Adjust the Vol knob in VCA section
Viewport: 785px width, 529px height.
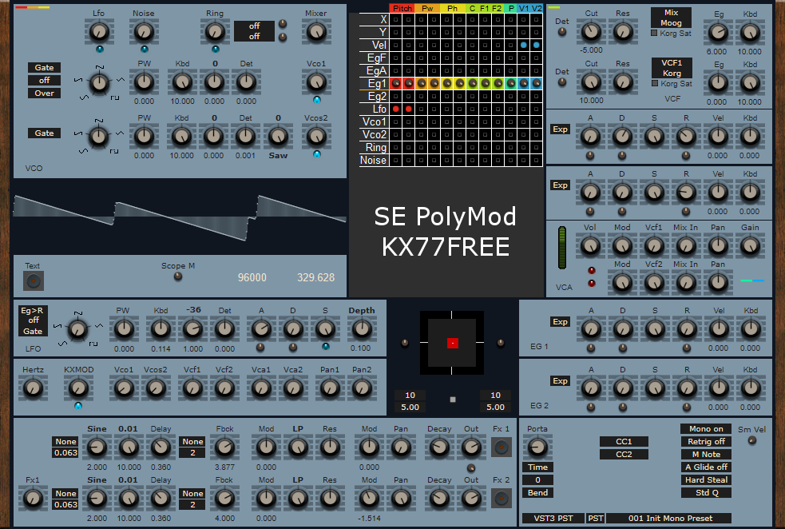(x=590, y=245)
